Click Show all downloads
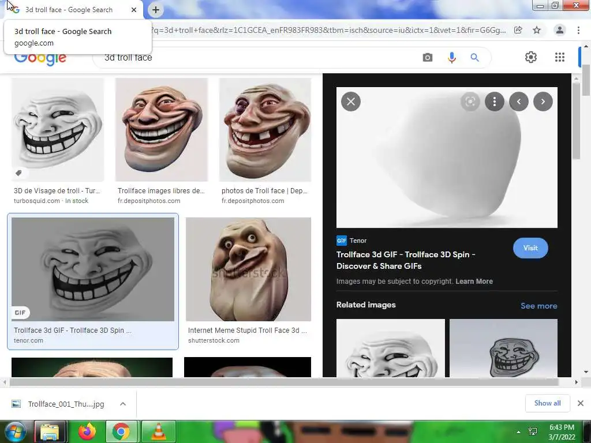 [x=547, y=403]
